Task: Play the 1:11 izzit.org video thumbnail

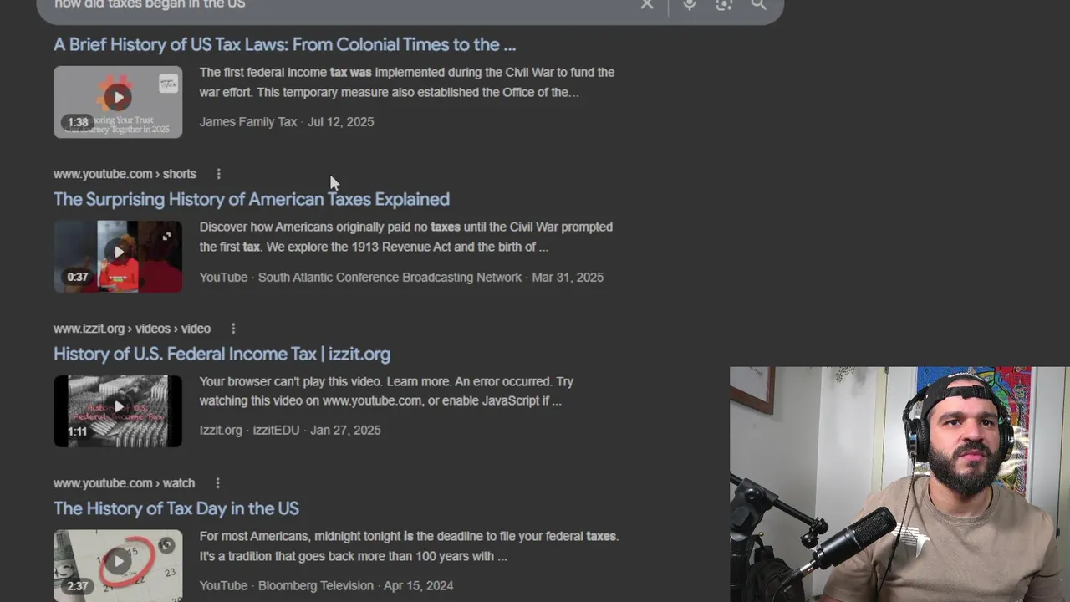Action: pyautogui.click(x=118, y=411)
